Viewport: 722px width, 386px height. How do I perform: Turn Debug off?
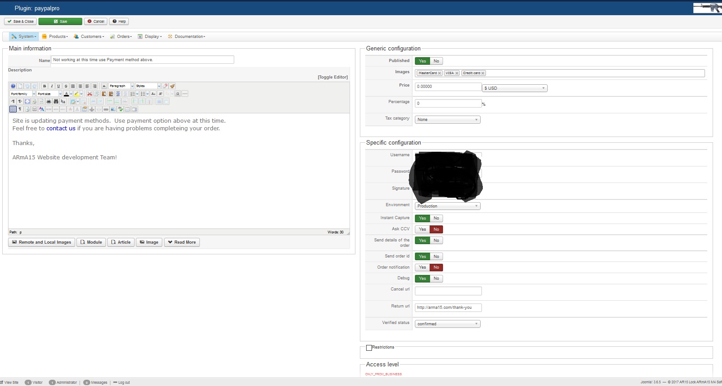[436, 278]
